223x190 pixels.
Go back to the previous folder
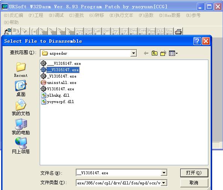[146, 53]
